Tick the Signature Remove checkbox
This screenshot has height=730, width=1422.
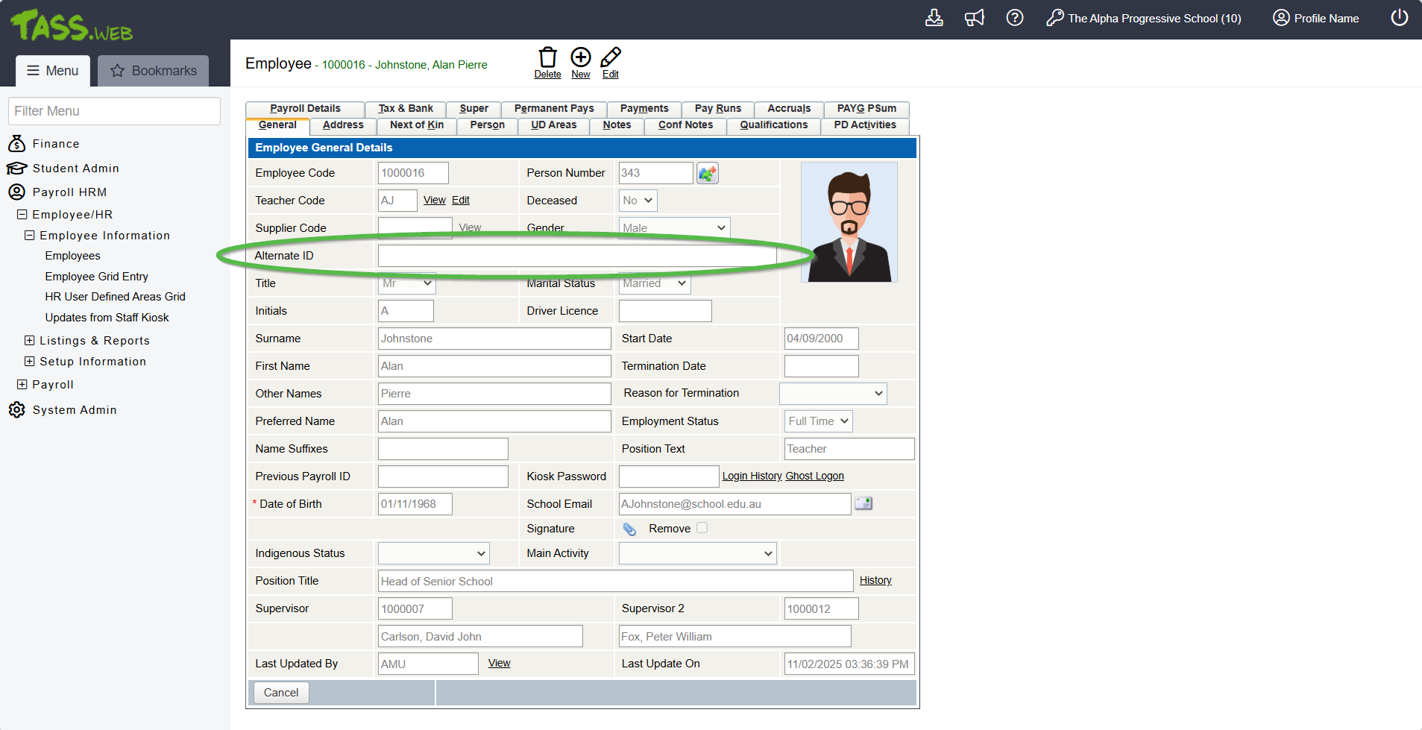coord(702,528)
